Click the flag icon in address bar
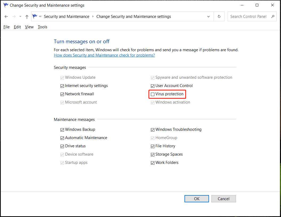281x217 pixels. [35, 17]
